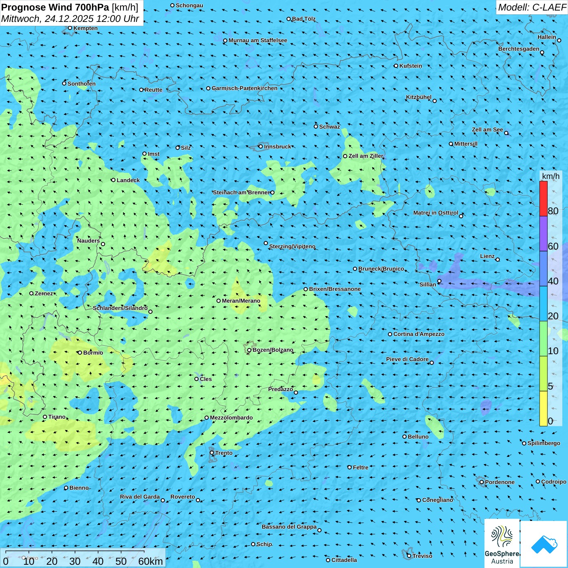Viewport: 568px width, 568px height.
Task: Click the km/h legend unit heading
Action: (551, 176)
